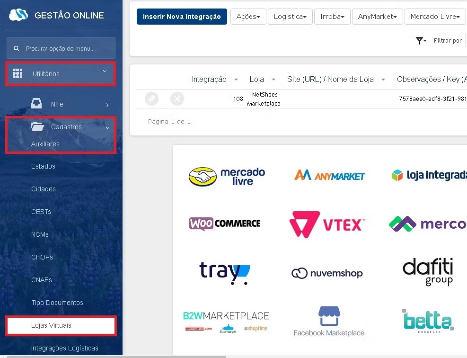Click the delete X icon for row 108

[177, 98]
